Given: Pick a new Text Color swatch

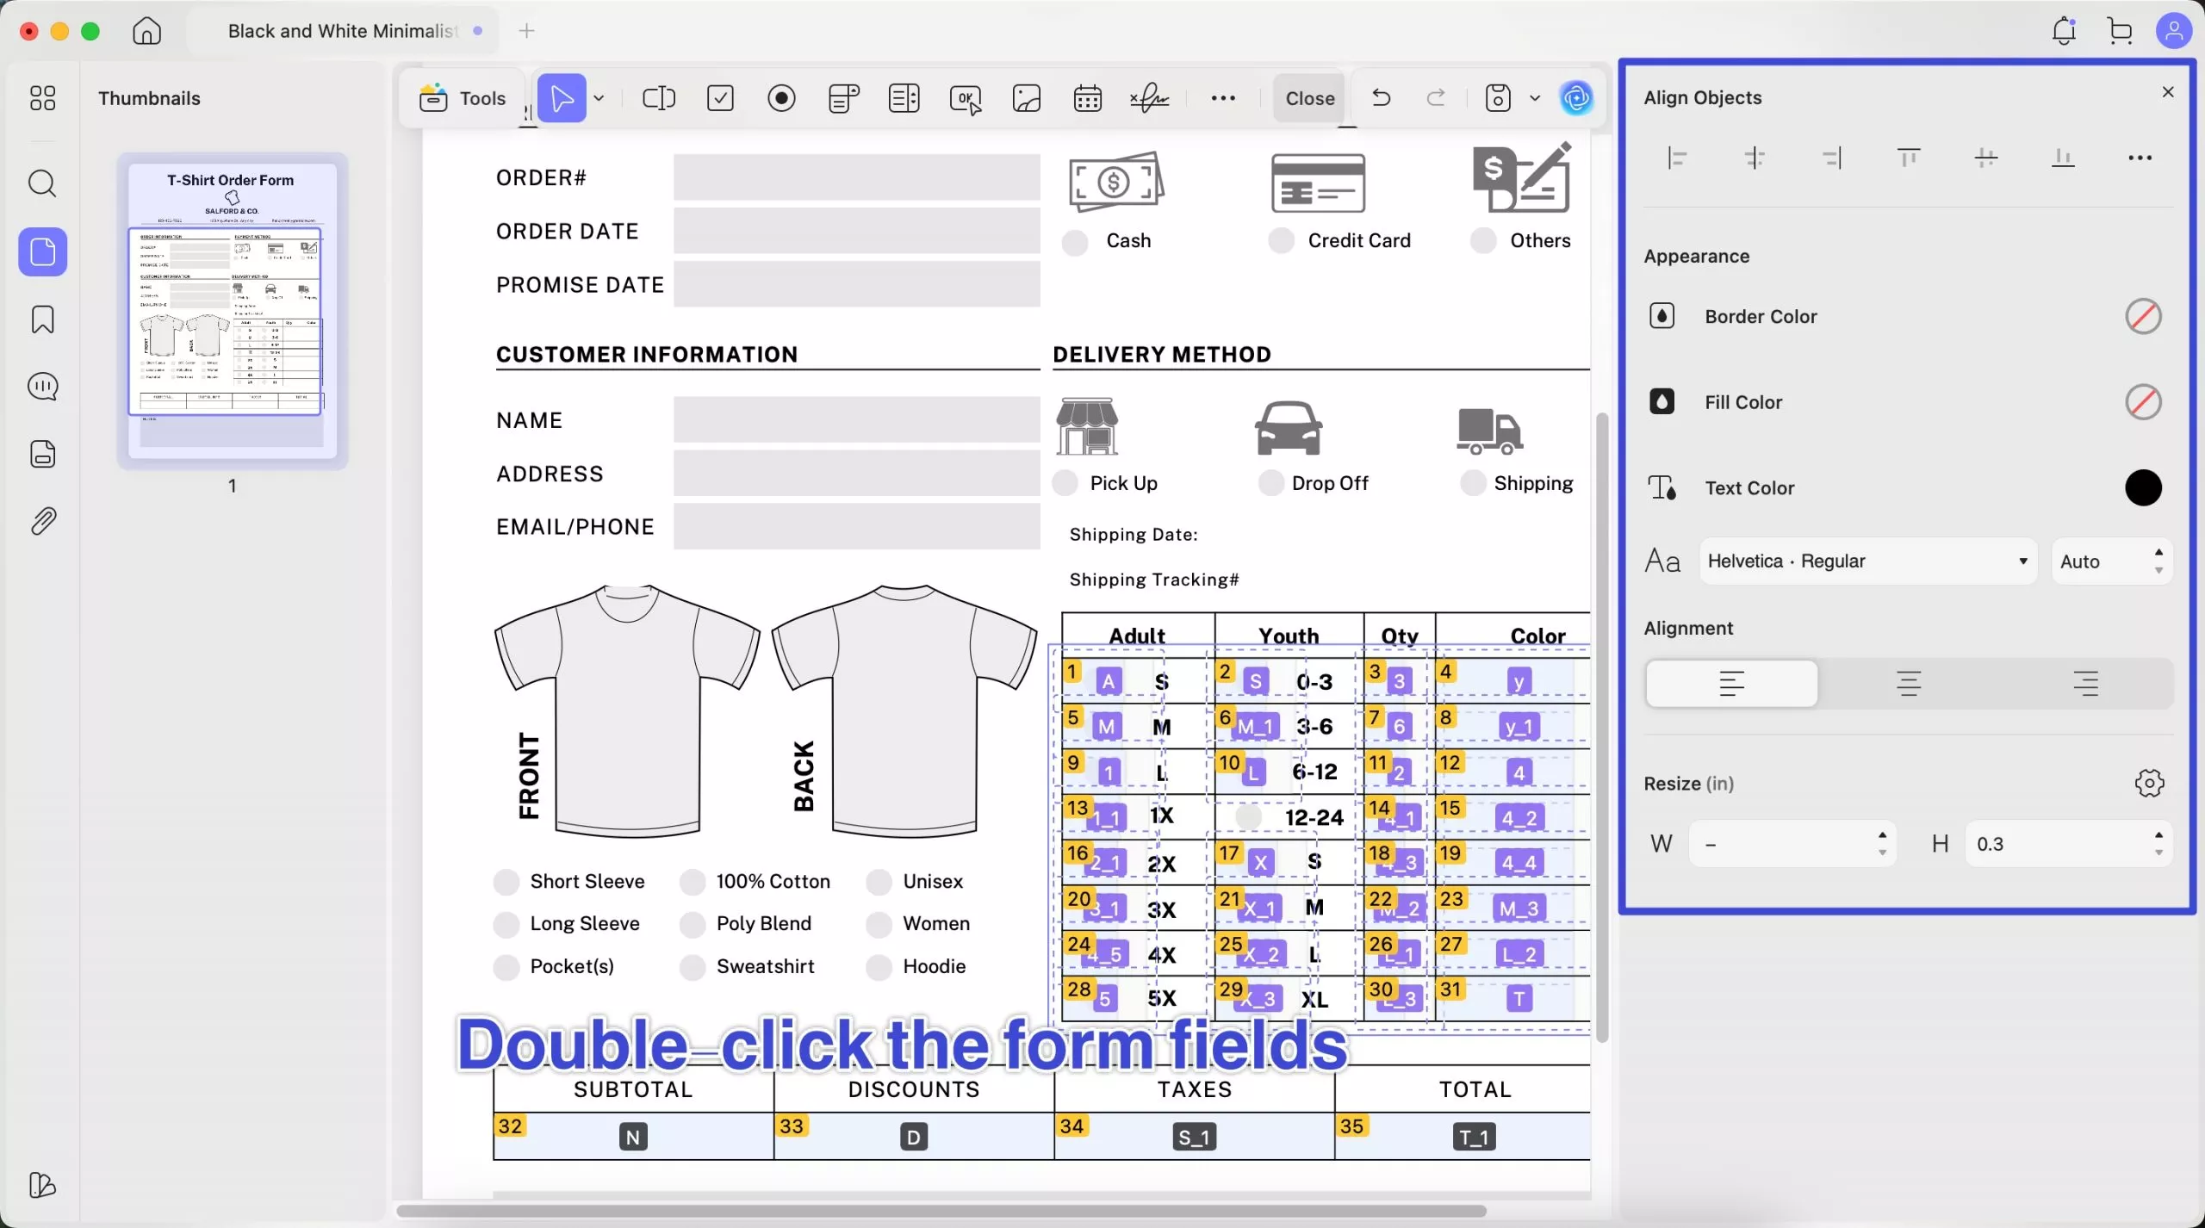Looking at the screenshot, I should pyautogui.click(x=2143, y=487).
